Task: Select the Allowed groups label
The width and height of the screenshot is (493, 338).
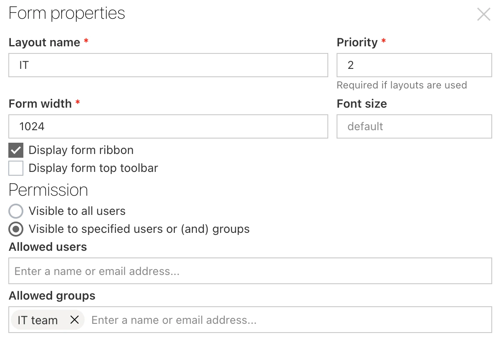Action: (52, 295)
